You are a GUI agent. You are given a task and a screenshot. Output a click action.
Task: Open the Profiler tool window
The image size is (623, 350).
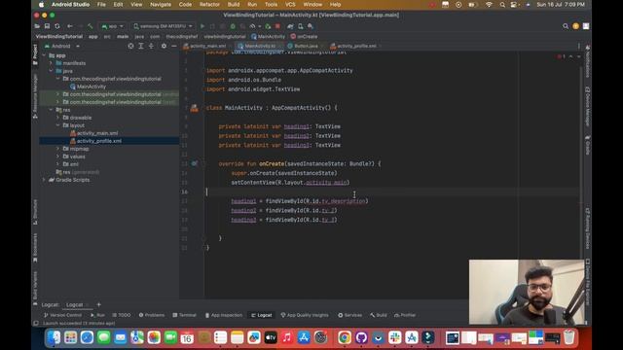click(x=405, y=315)
